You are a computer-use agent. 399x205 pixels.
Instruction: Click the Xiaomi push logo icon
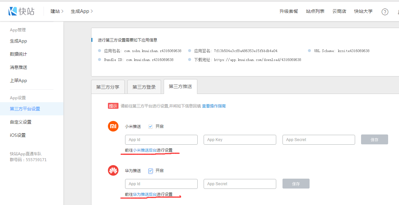click(x=113, y=126)
